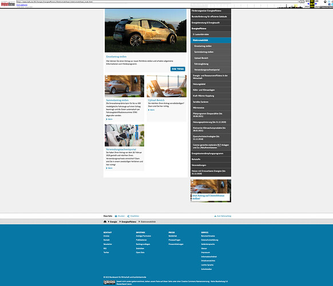Click the Wayback Machine logo
The image size is (333, 286).
point(8,4)
